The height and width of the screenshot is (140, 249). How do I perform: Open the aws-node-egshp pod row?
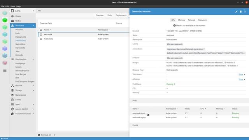[189, 117]
